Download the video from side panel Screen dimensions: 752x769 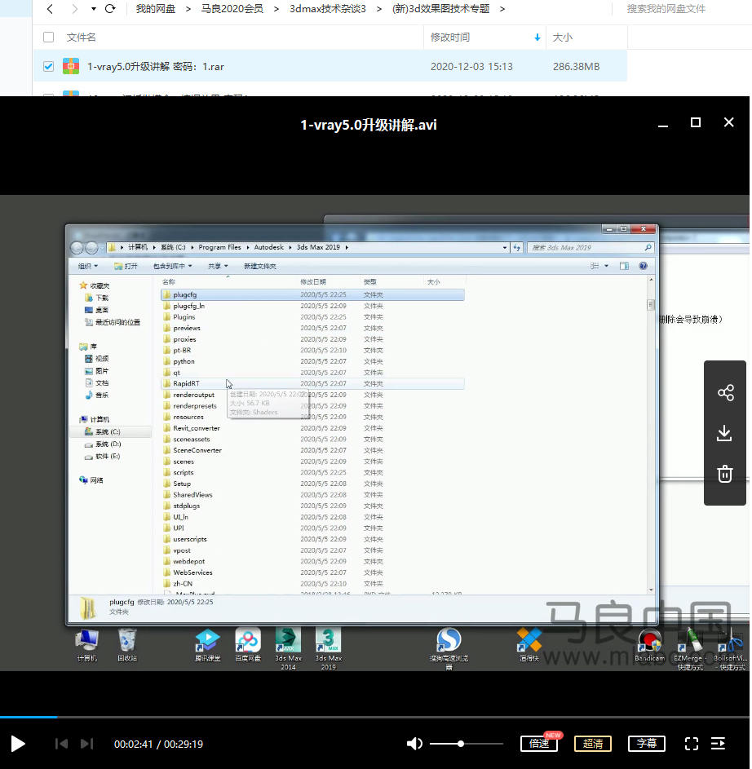click(725, 433)
